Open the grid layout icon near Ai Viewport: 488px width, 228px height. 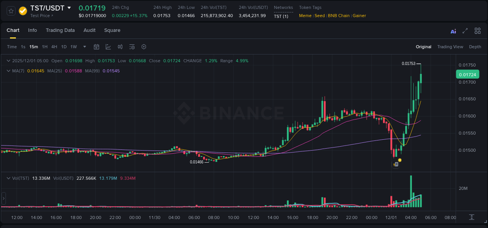[477, 31]
